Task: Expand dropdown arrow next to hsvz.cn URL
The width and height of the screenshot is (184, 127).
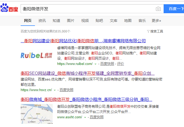Action: coord(55,90)
